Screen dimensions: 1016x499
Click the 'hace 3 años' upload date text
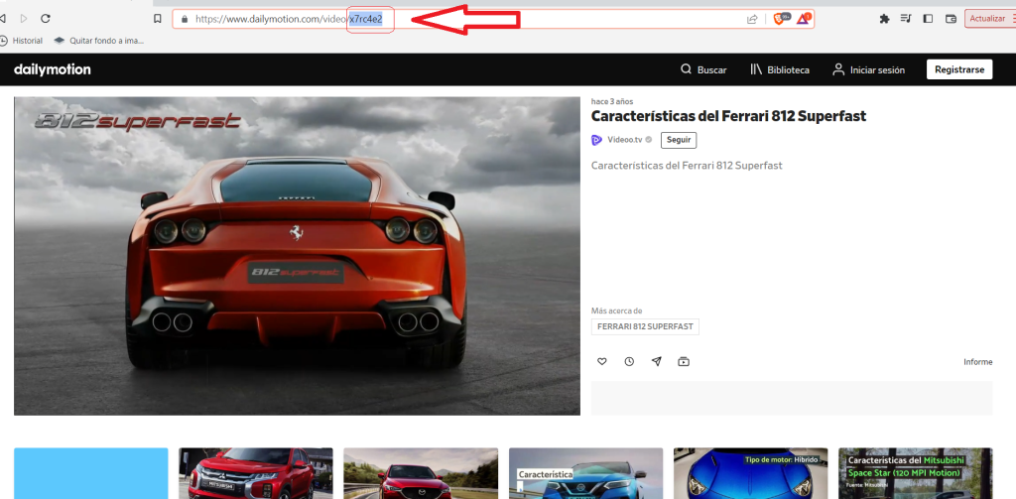(x=611, y=101)
